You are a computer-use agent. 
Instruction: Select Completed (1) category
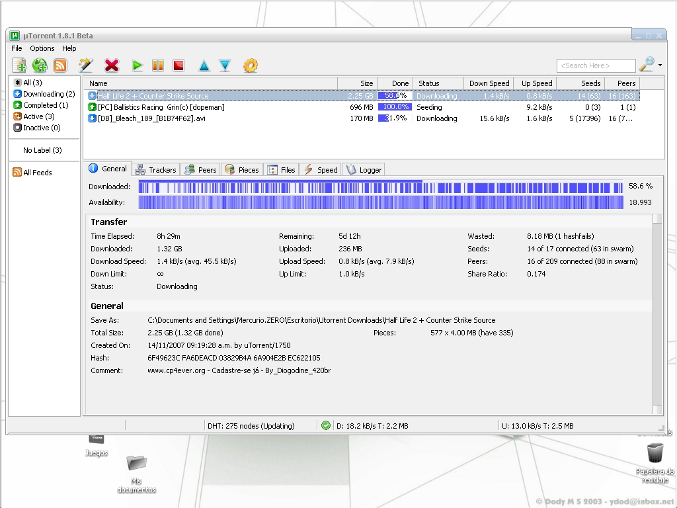41,105
